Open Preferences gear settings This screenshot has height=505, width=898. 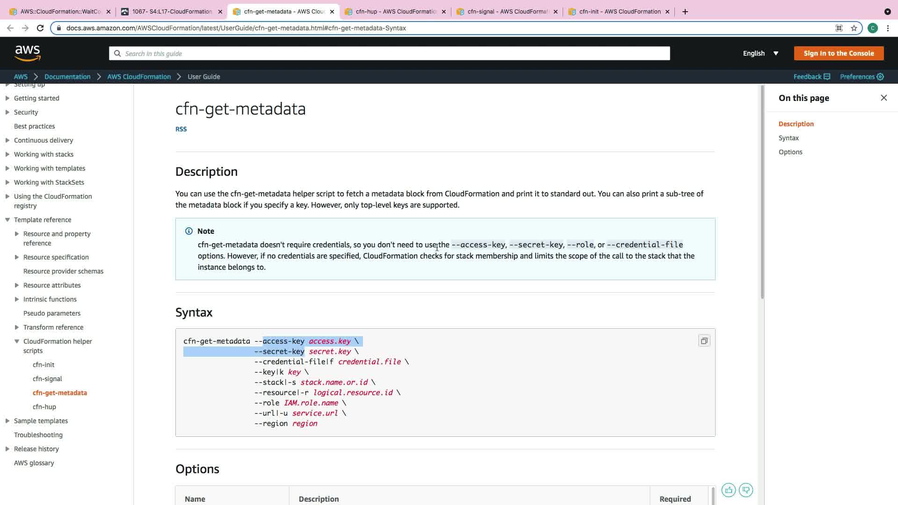(x=880, y=77)
